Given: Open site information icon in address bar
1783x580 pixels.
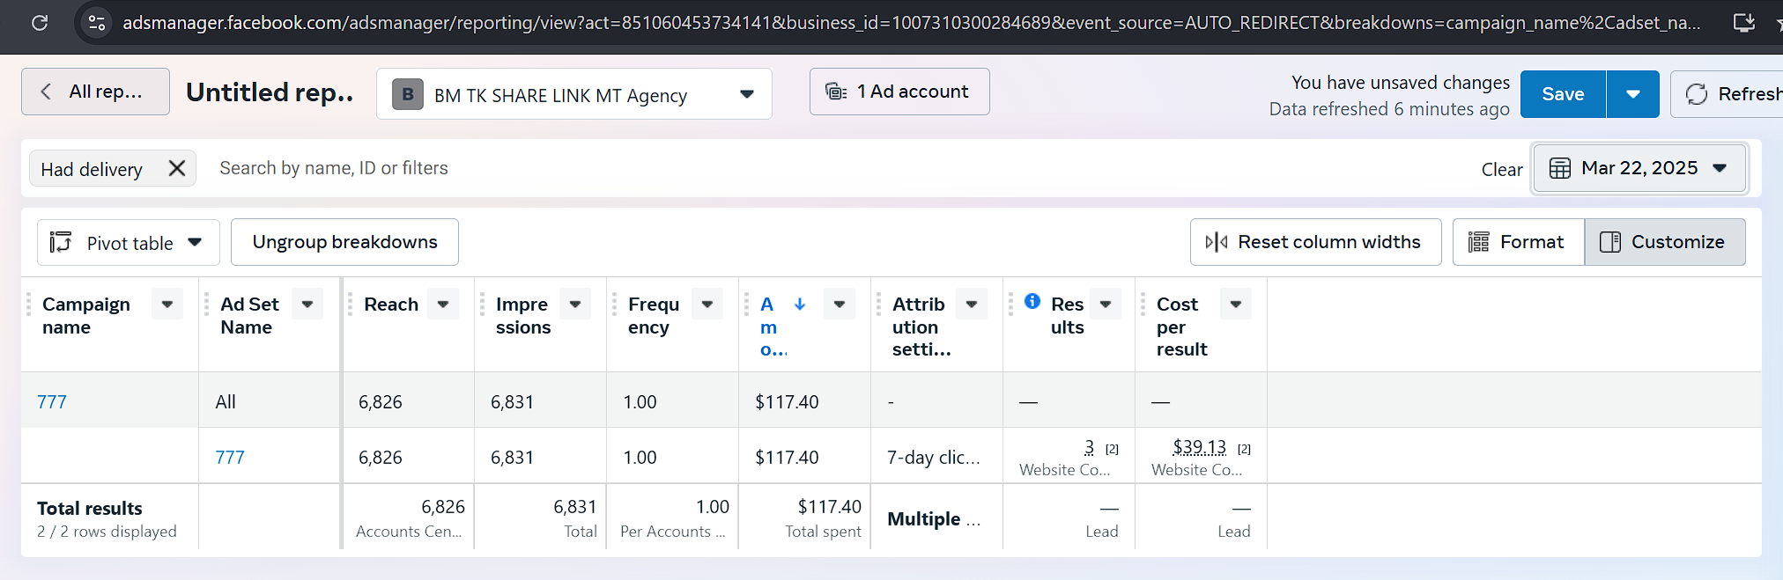Looking at the screenshot, I should coord(97,23).
